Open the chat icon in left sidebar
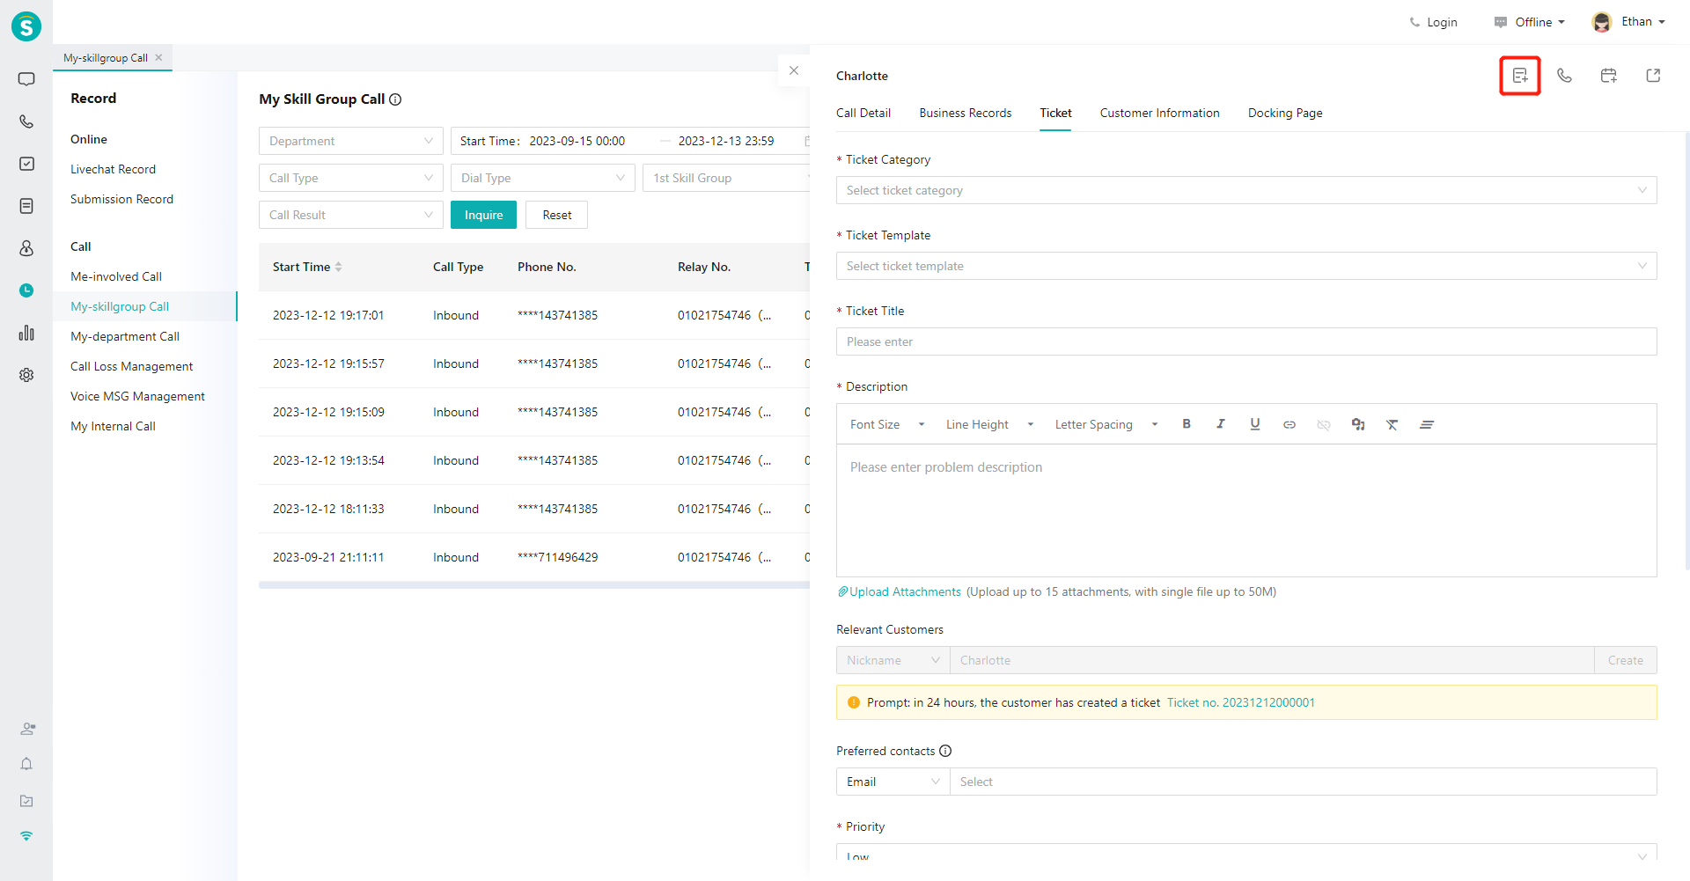The height and width of the screenshot is (881, 1690). tap(26, 79)
